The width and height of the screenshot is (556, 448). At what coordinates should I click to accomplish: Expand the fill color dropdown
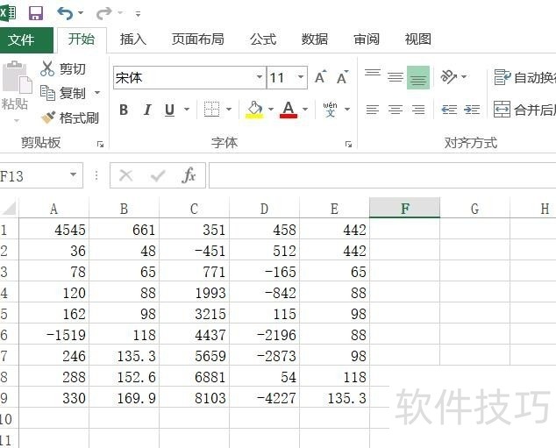pyautogui.click(x=271, y=110)
